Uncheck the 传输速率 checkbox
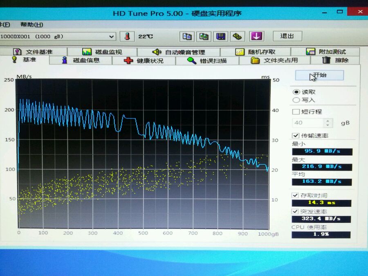Image resolution: width=368 pixels, height=276 pixels. (x=296, y=135)
